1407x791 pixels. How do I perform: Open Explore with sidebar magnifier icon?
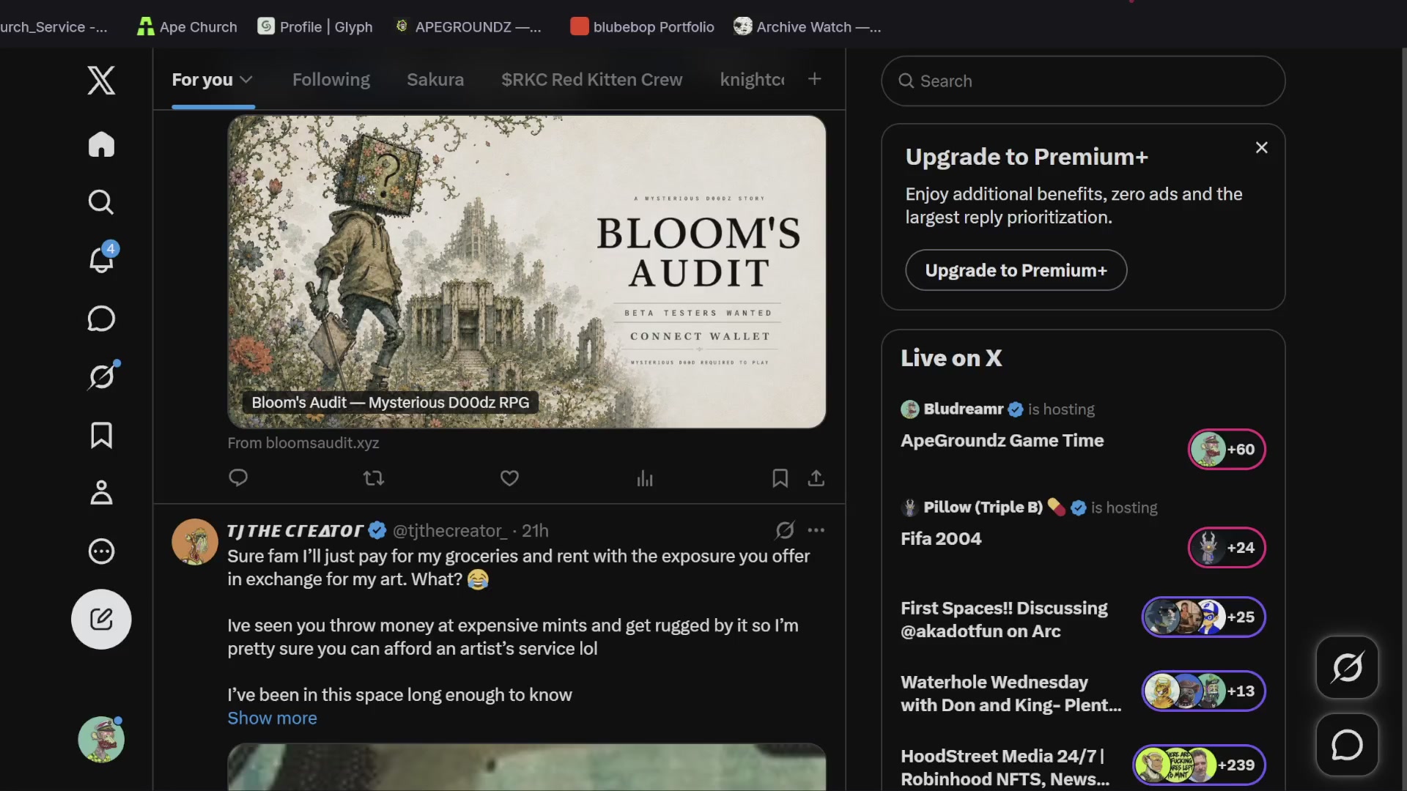(101, 202)
